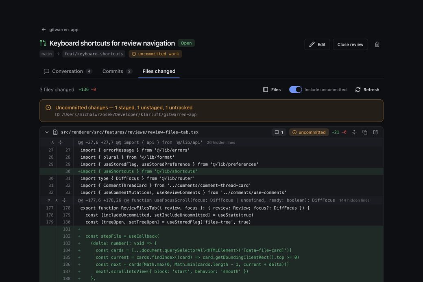Toggle the Include uncommitted switch
This screenshot has height=282, width=423.
tap(295, 90)
